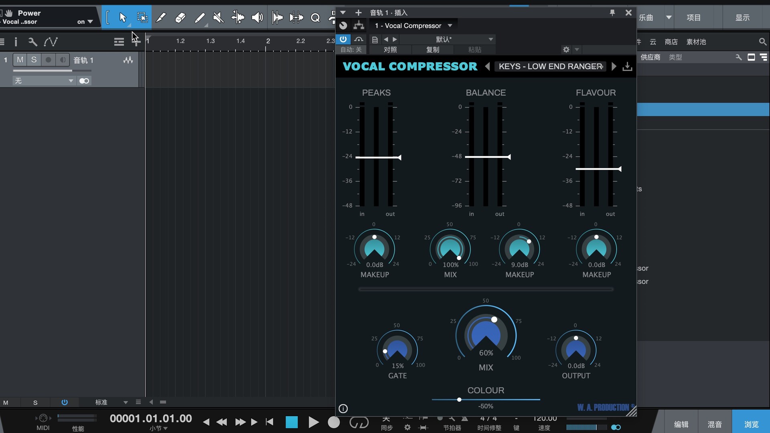Show automation curve icon
Viewport: 770px width, 433px height.
click(51, 42)
